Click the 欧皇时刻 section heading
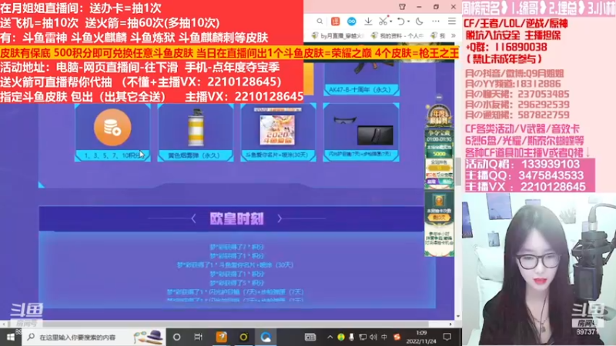Image resolution: width=616 pixels, height=346 pixels. click(236, 218)
